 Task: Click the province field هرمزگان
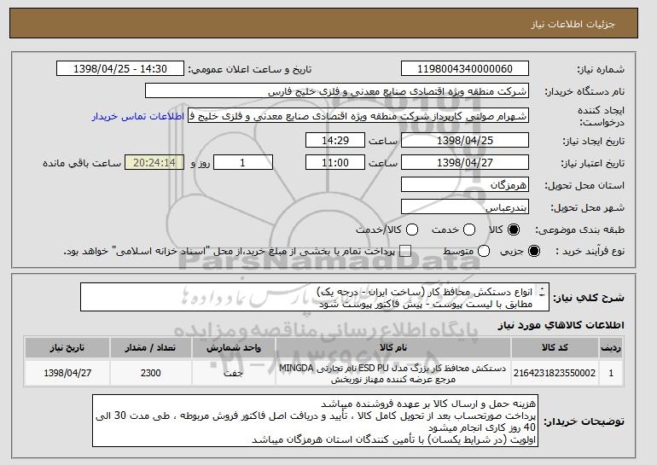pos(465,185)
